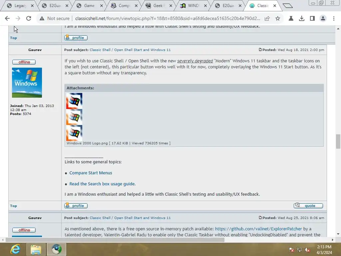Click Gaurav username on Aug 18 post
The image size is (341, 256).
pyautogui.click(x=35, y=50)
